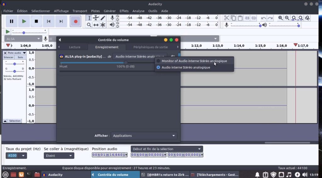Open the HBR1s return to Zirk taskbar item

tap(165, 175)
